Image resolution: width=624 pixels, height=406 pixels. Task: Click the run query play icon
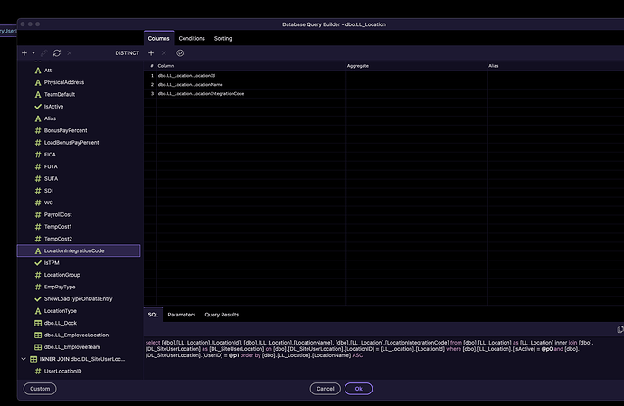click(180, 53)
